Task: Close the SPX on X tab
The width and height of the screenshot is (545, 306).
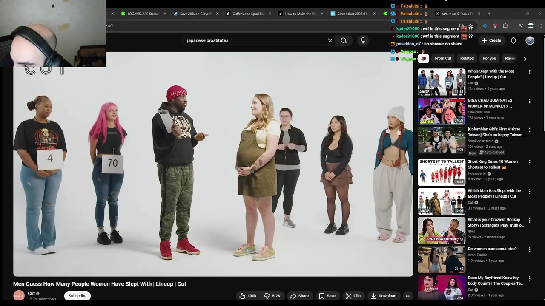Action: click(479, 14)
